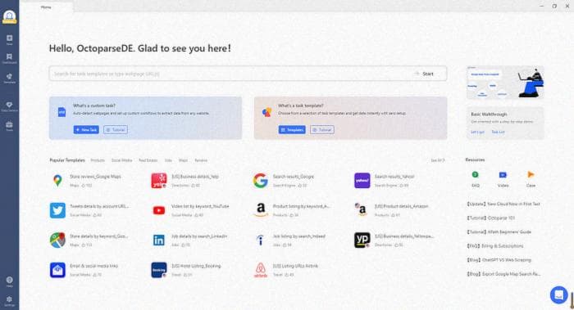Click the Indeed job listing icon
The image size is (574, 310).
[x=261, y=240]
